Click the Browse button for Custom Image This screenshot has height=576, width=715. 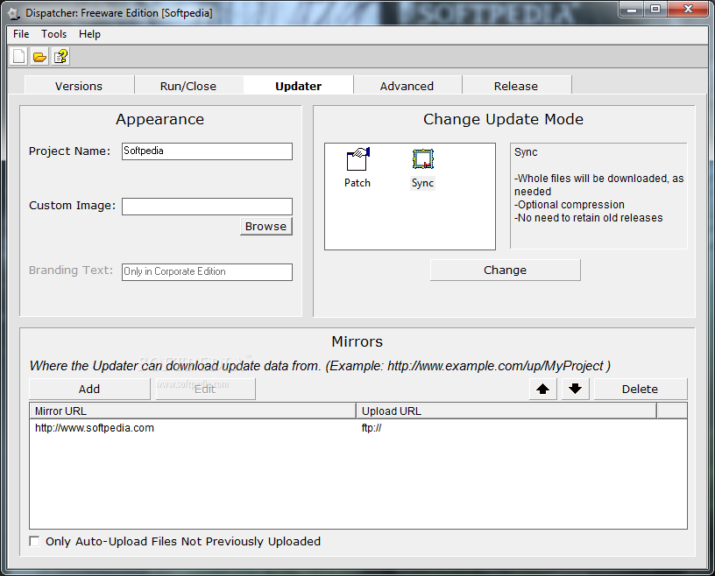[265, 226]
